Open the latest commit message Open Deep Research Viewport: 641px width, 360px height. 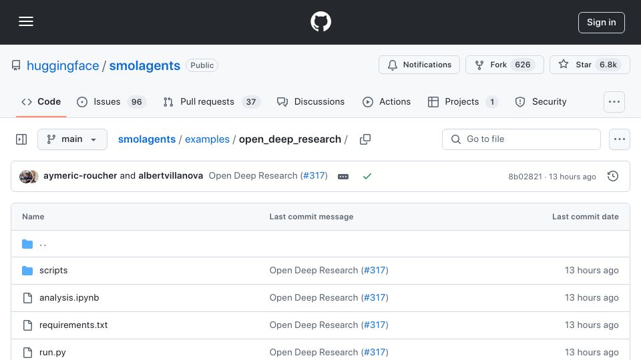(253, 175)
